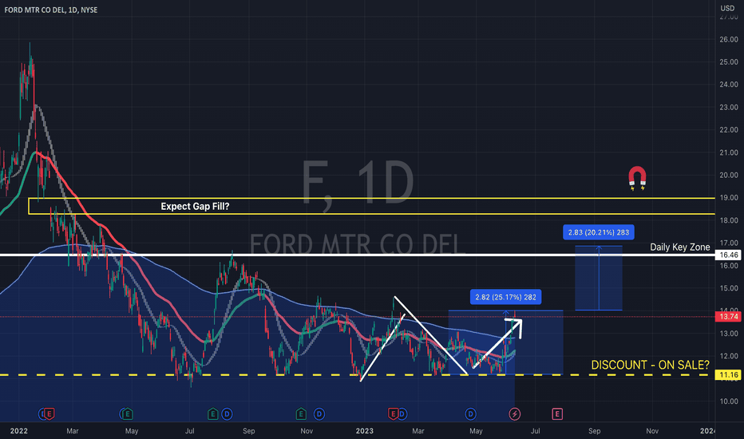
Task: Select the '2.83 (20.21%) 283' measurement label
Action: click(599, 232)
